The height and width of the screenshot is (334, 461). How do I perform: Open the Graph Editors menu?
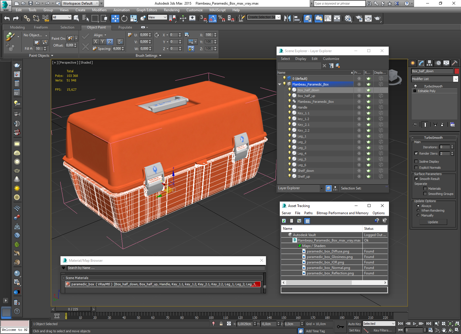tap(147, 10)
